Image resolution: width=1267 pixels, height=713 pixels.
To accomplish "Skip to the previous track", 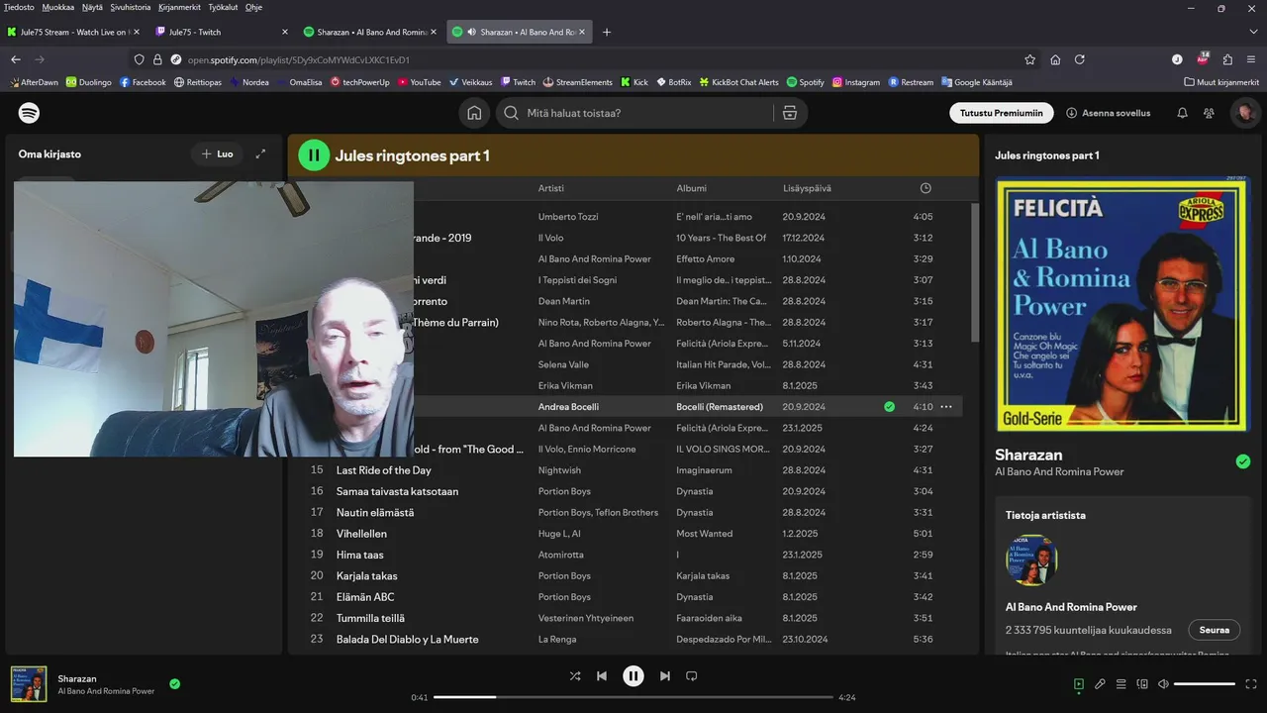I will [602, 676].
